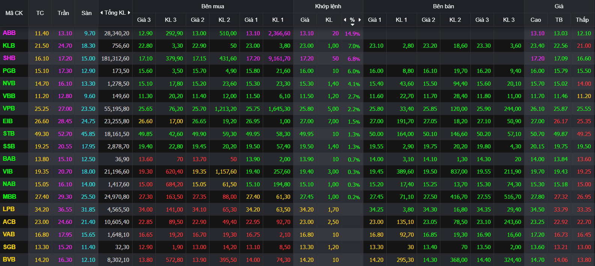Toggle the sort-descending triangle under % header
The width and height of the screenshot is (595, 266).
(x=352, y=25)
